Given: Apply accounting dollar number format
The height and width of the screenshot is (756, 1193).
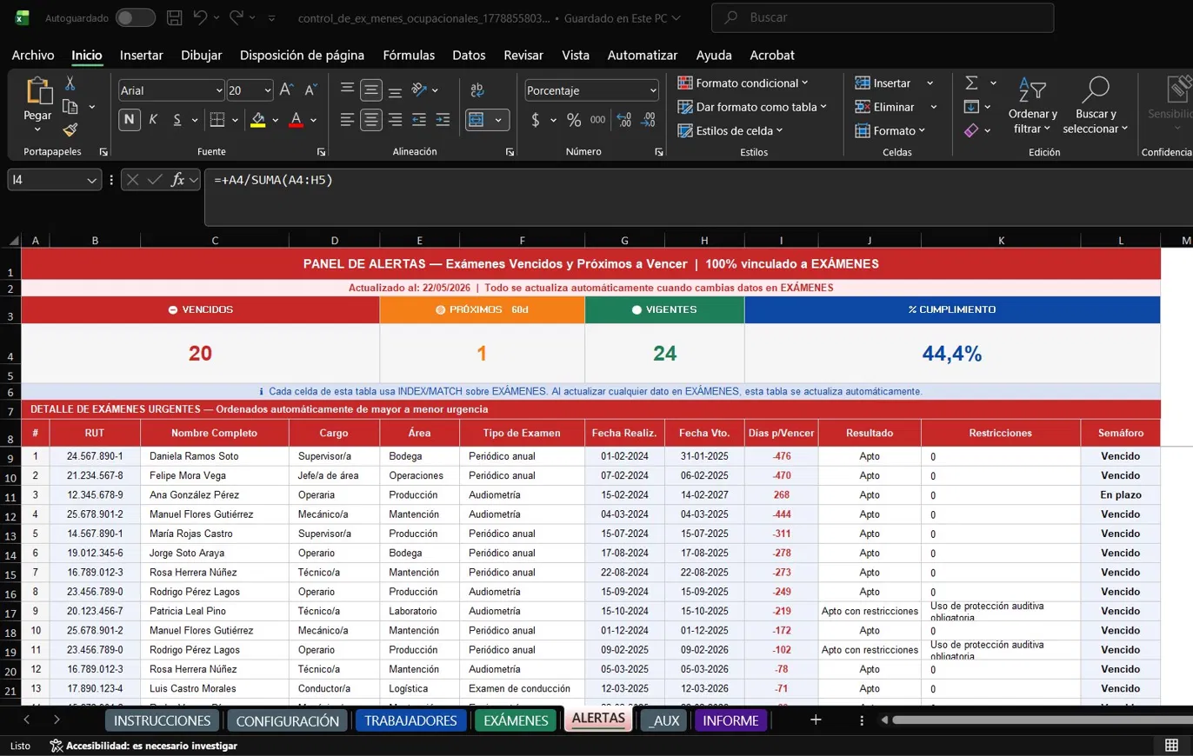Looking at the screenshot, I should point(536,120).
